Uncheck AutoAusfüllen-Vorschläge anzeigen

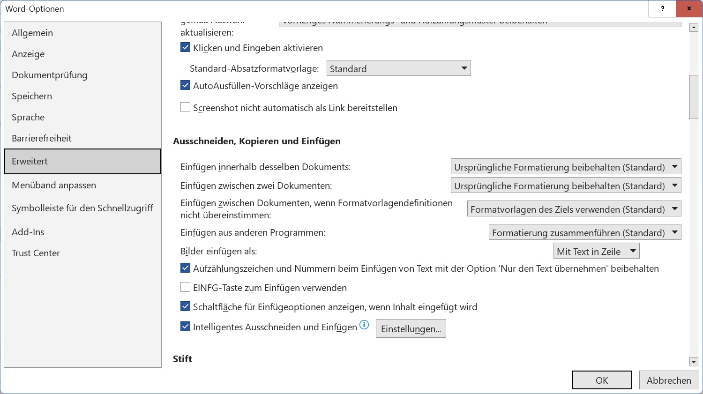(185, 85)
